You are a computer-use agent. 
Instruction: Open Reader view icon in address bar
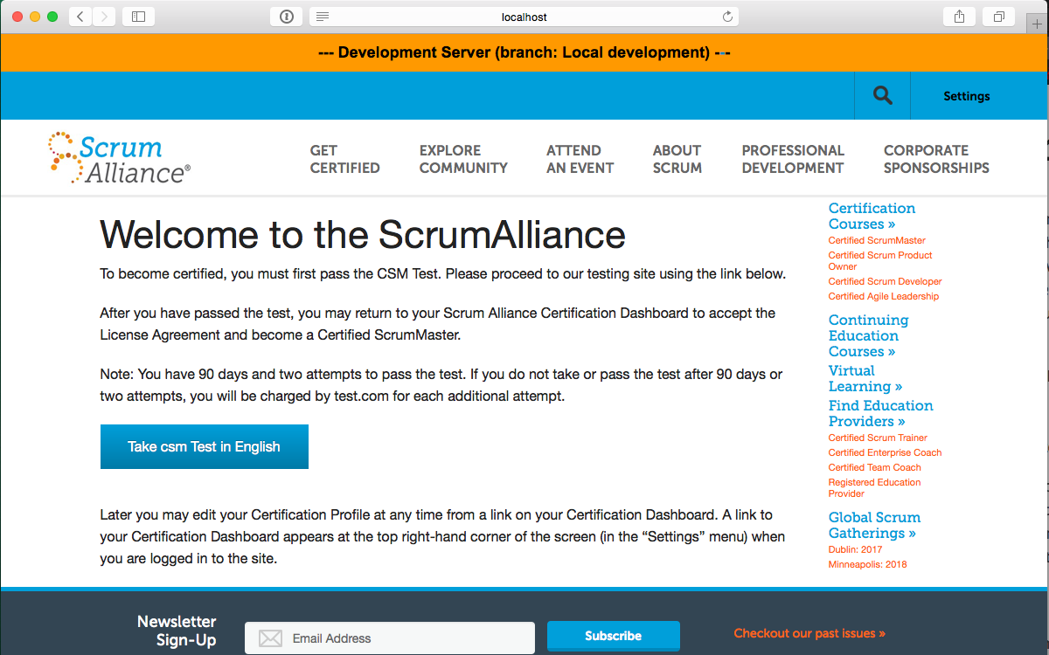point(323,17)
